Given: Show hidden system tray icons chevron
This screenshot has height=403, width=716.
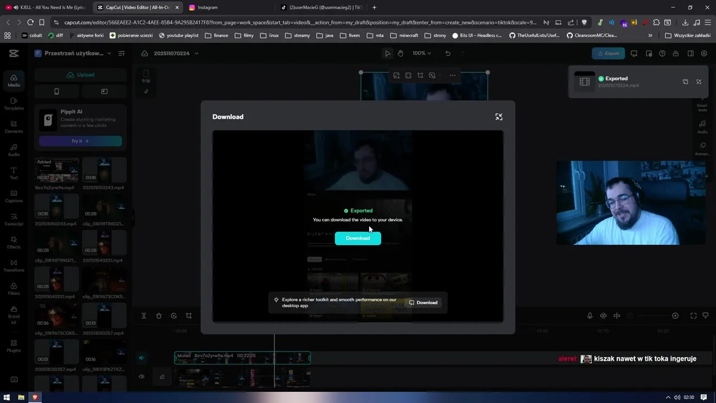Looking at the screenshot, I should click(x=668, y=397).
